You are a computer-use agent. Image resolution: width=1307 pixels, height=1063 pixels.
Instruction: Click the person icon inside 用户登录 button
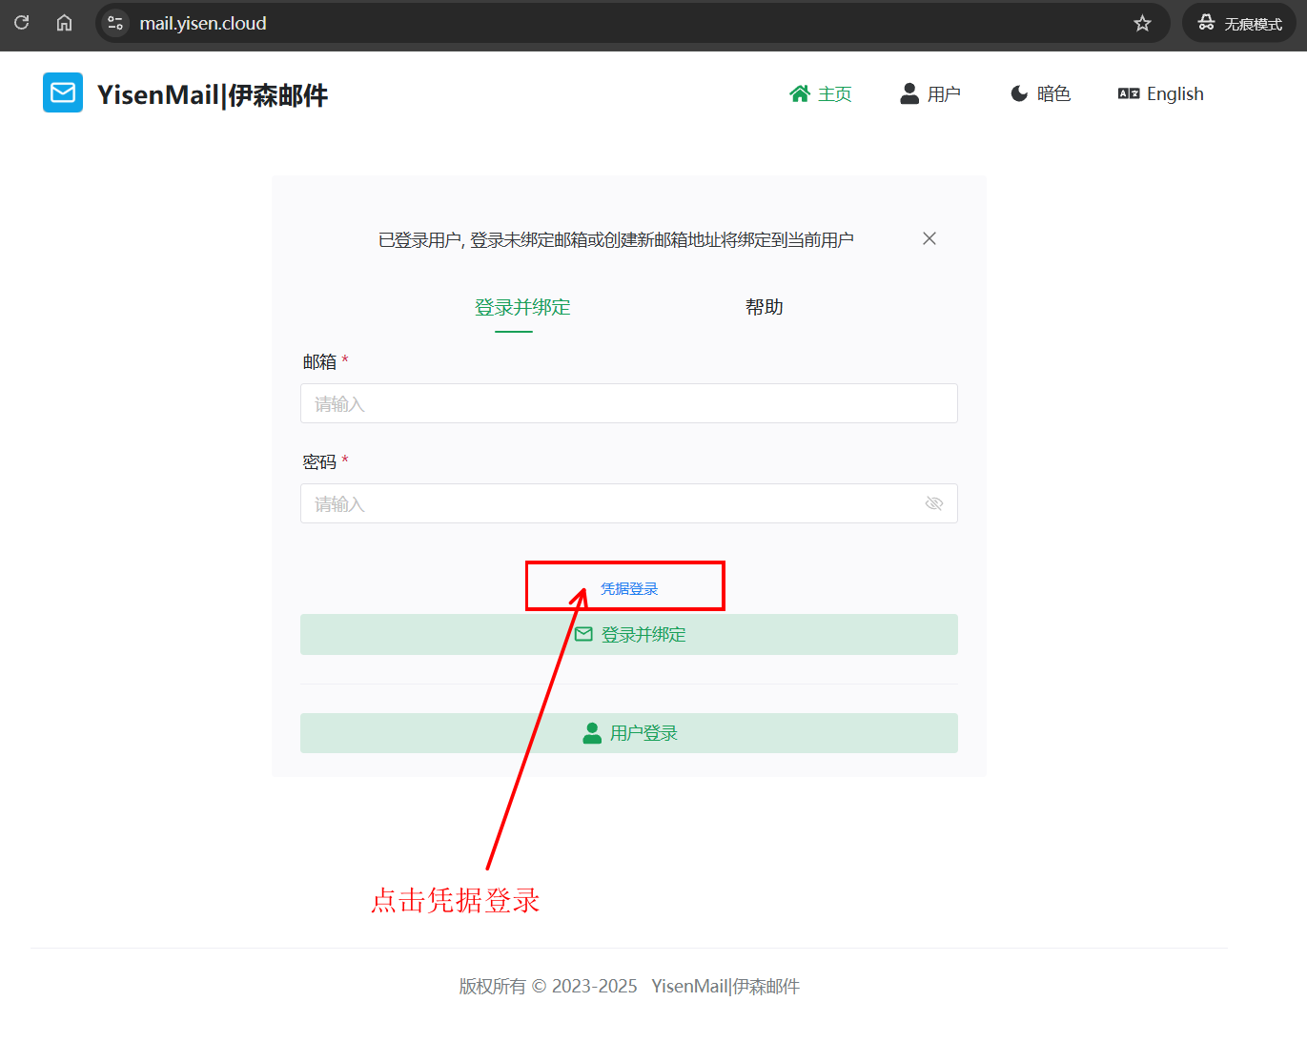[x=591, y=732]
